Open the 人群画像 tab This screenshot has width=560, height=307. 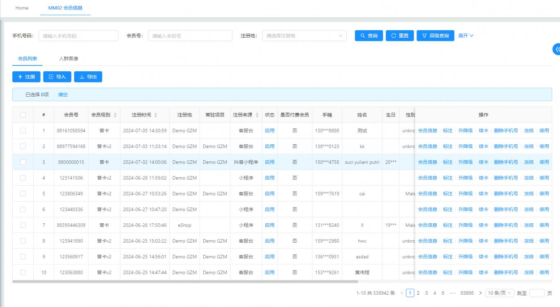pos(68,59)
